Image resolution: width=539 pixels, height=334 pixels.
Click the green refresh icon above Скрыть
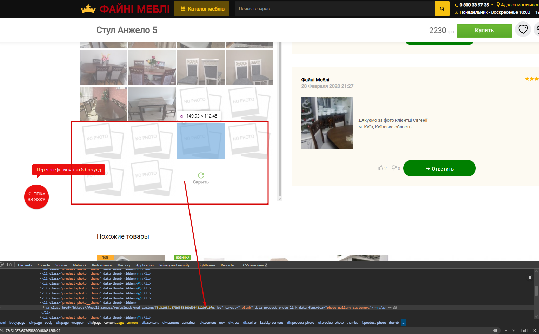tap(201, 175)
